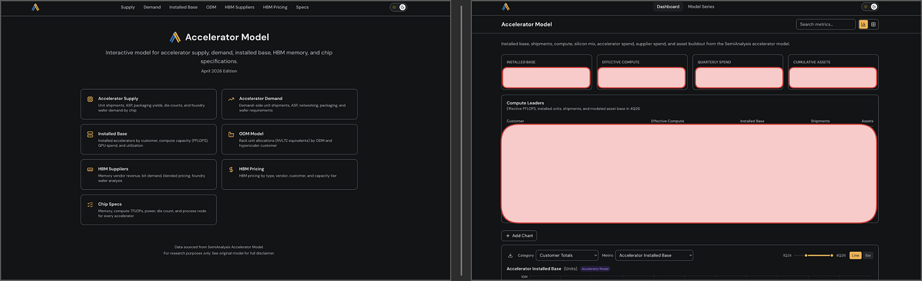Viewport: 922px width, 281px height.
Task: Click the 1Q24 start handle of range slider
Action: [x=806, y=256]
